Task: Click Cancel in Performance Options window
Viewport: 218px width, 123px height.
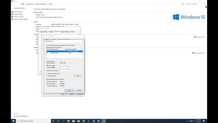Action: tap(72, 94)
